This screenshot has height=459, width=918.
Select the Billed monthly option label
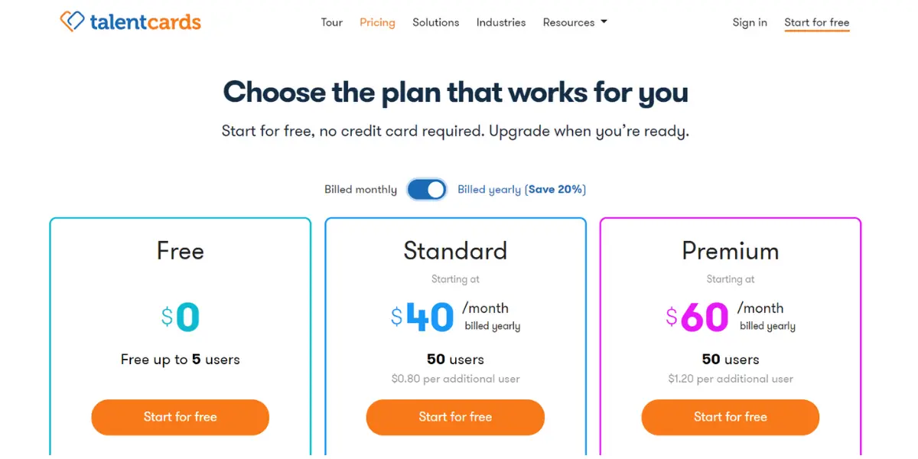pyautogui.click(x=360, y=189)
